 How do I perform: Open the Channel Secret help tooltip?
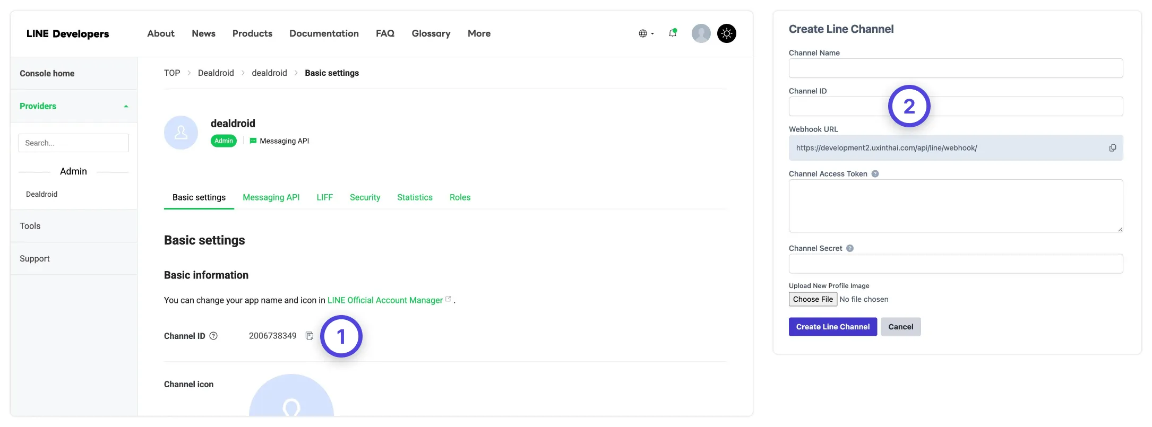pos(850,248)
